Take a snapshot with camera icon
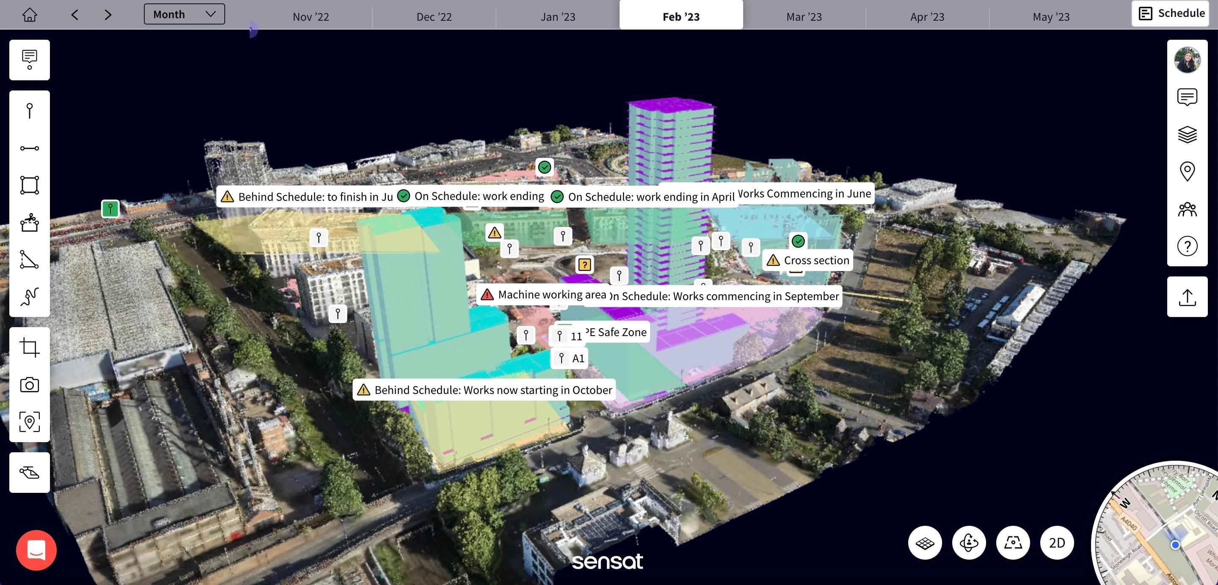This screenshot has height=585, width=1218. point(29,385)
